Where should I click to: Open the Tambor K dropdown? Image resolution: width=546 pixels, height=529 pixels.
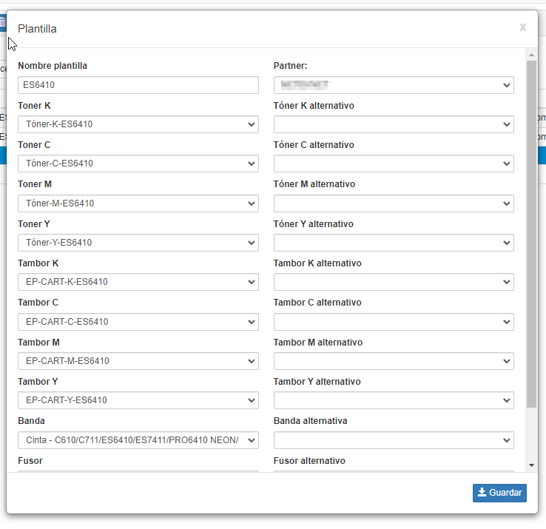tap(138, 282)
